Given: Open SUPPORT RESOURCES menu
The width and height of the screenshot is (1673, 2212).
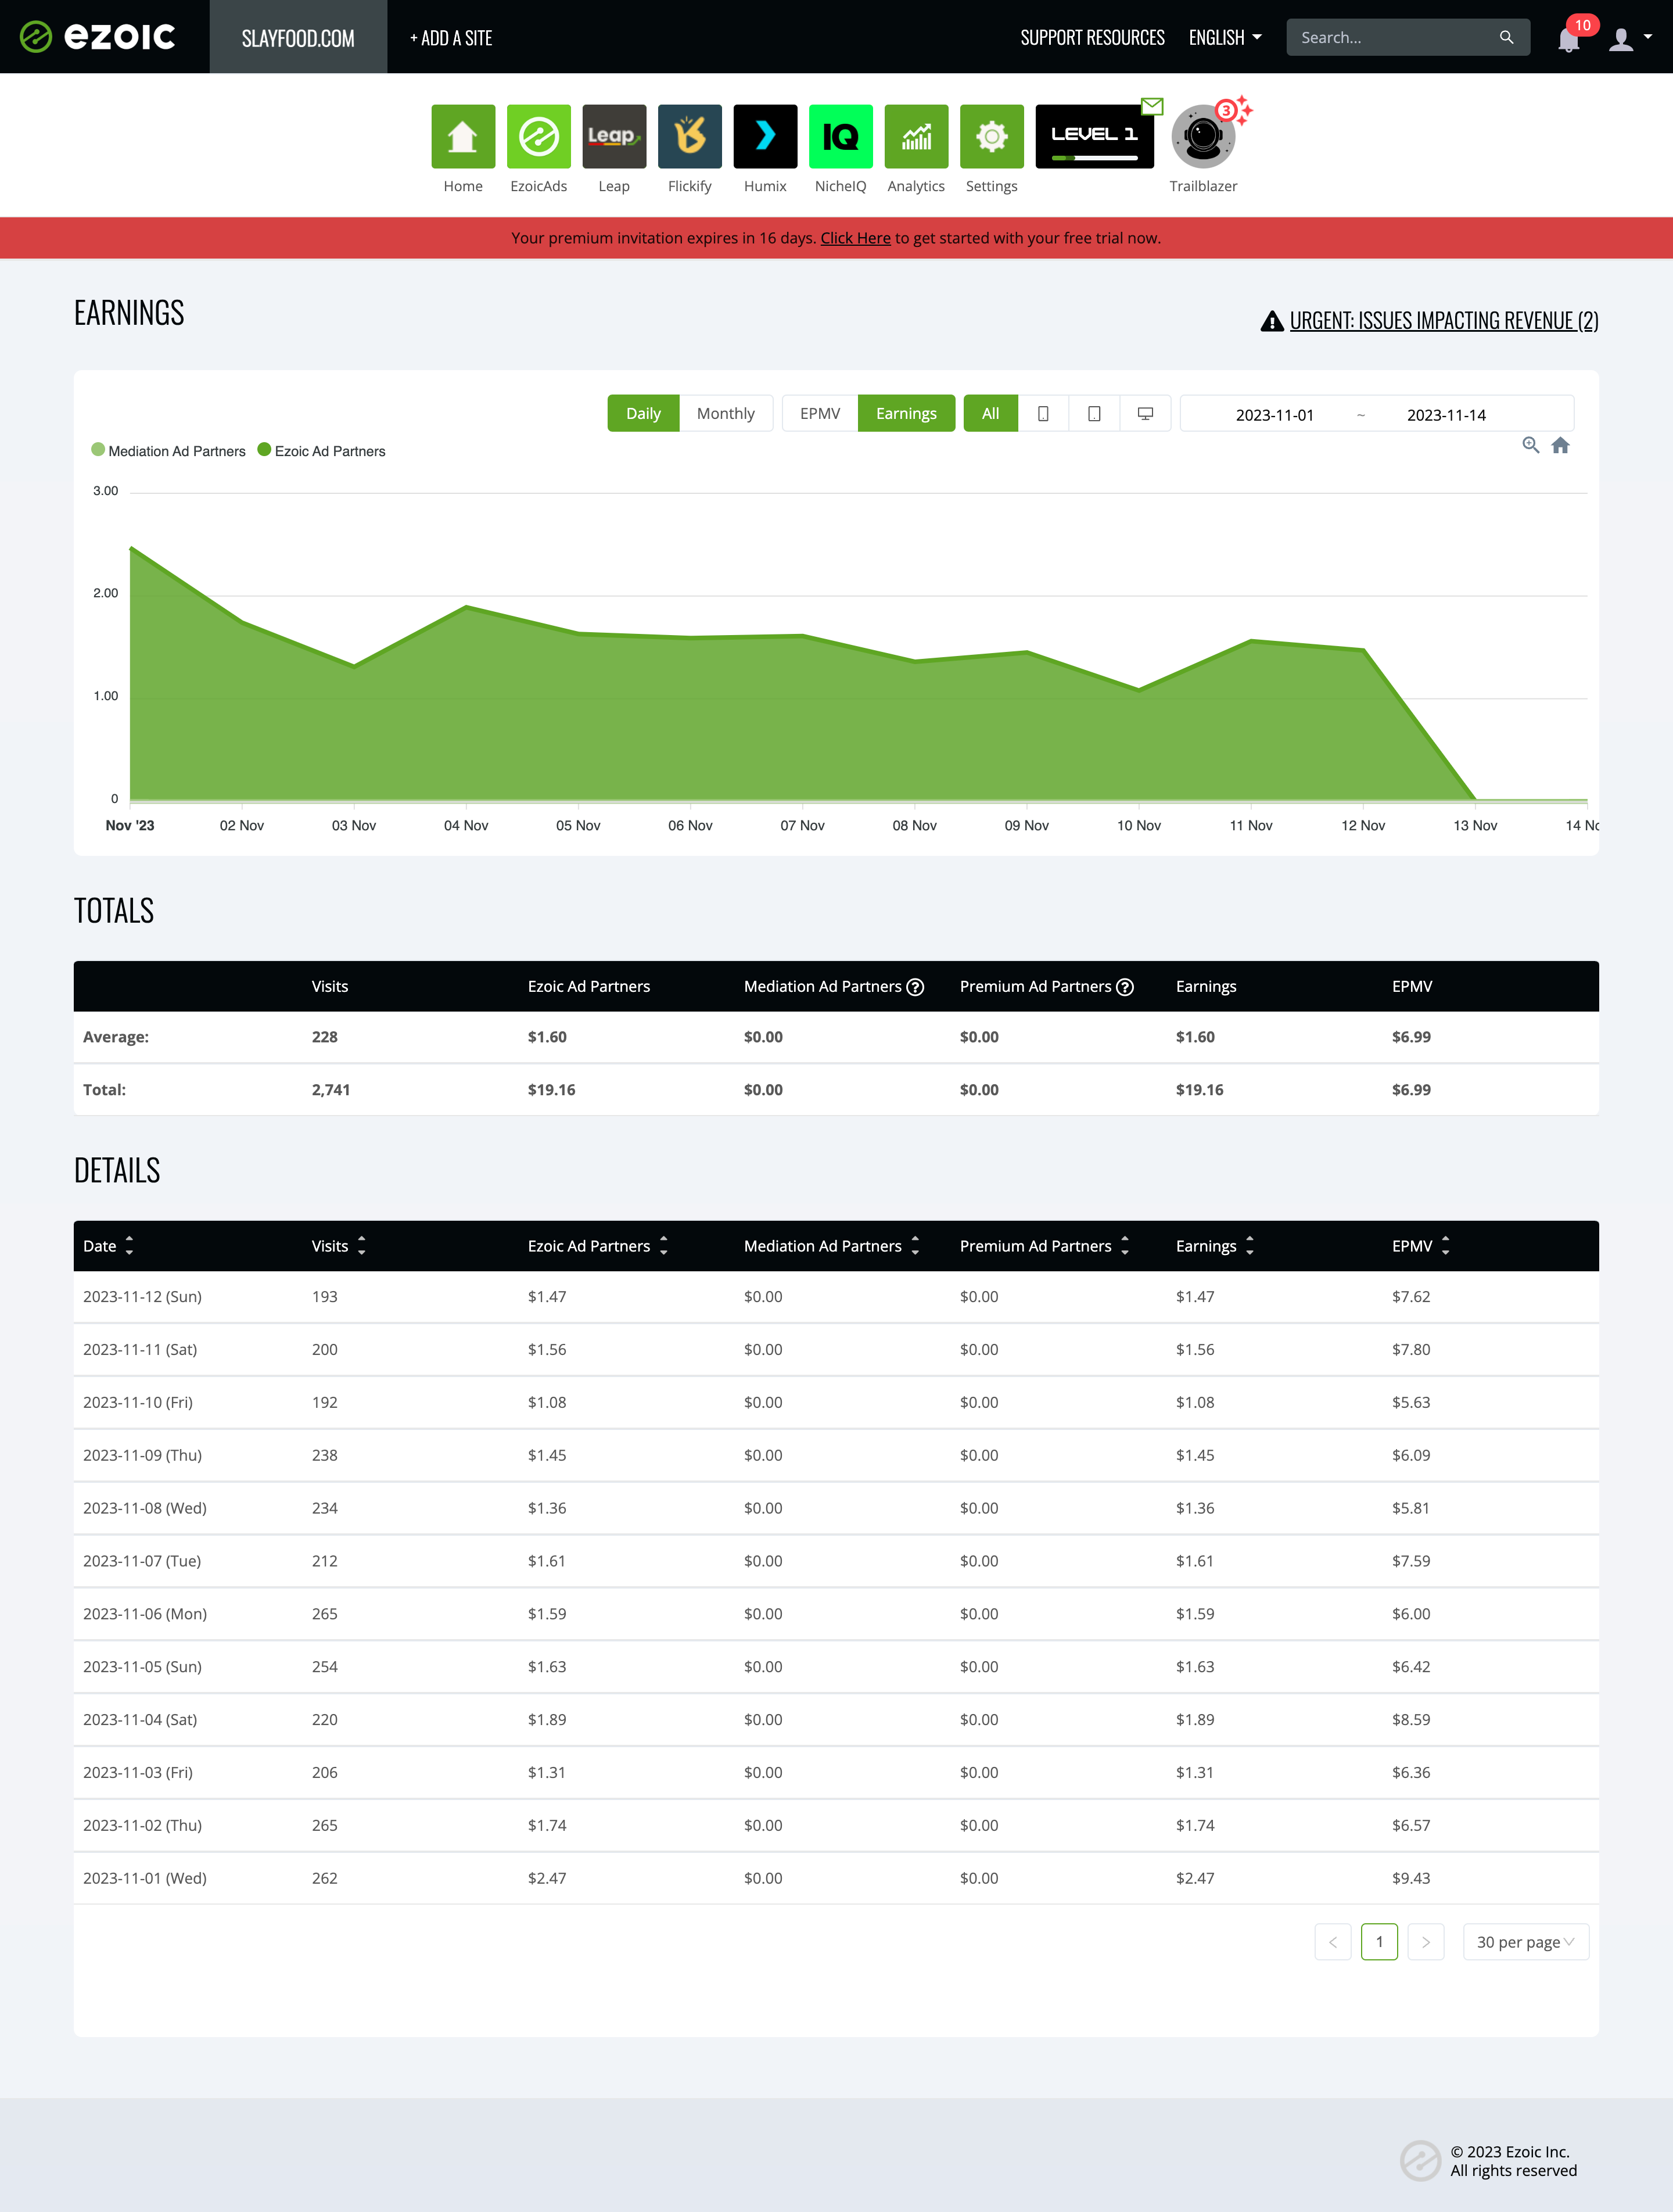Looking at the screenshot, I should [1092, 38].
